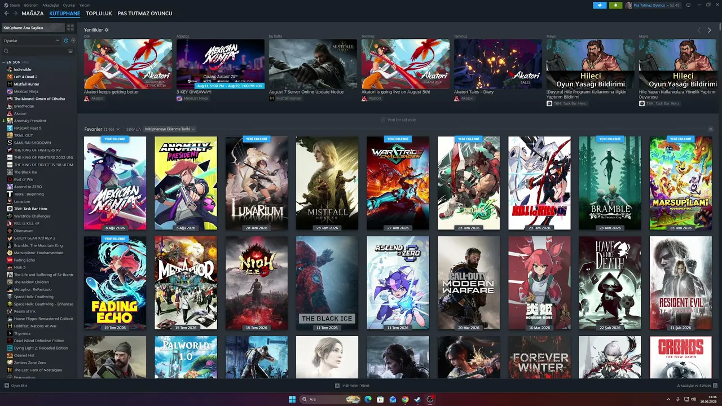Click the user avatar in top bar
Screen dimensions: 722x406
click(629, 5)
